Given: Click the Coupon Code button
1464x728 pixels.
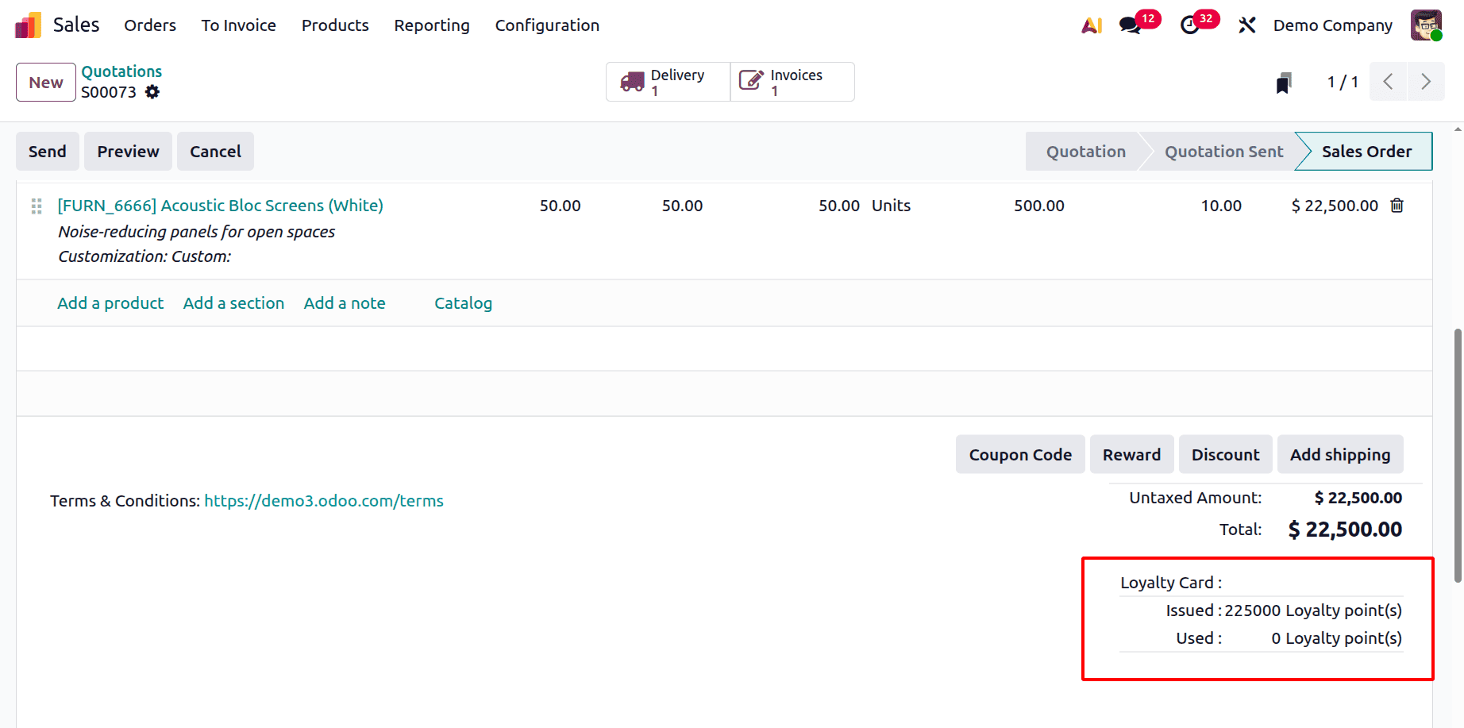Looking at the screenshot, I should pos(1019,454).
